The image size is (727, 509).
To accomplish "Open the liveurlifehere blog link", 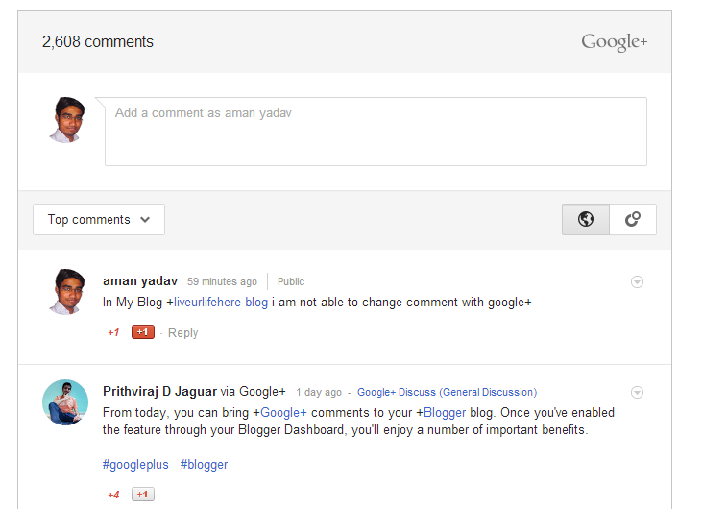I will (x=221, y=303).
